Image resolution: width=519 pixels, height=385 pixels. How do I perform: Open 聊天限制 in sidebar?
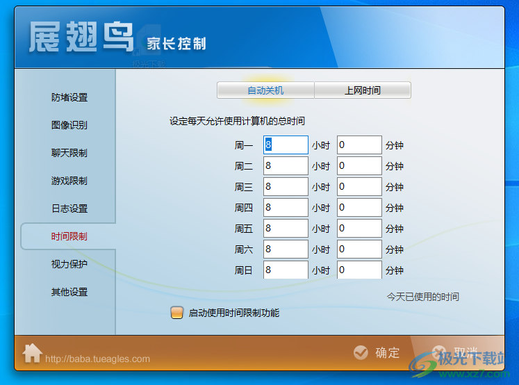point(69,153)
